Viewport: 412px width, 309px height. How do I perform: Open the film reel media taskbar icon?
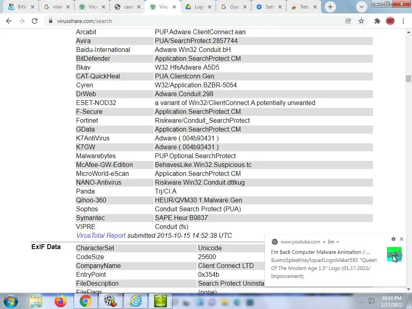111,301
